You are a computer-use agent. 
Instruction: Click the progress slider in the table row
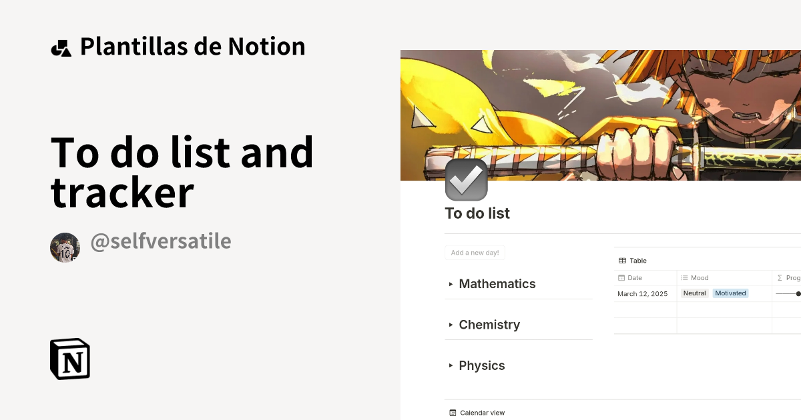click(790, 293)
